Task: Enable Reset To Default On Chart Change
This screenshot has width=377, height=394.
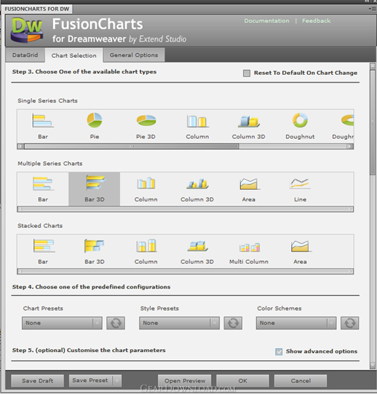Action: click(247, 73)
